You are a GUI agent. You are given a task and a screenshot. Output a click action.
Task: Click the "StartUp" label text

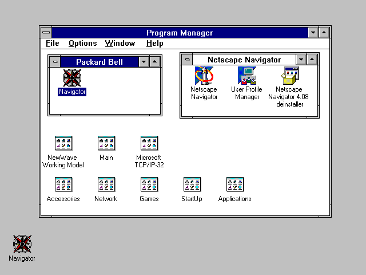[x=192, y=199]
